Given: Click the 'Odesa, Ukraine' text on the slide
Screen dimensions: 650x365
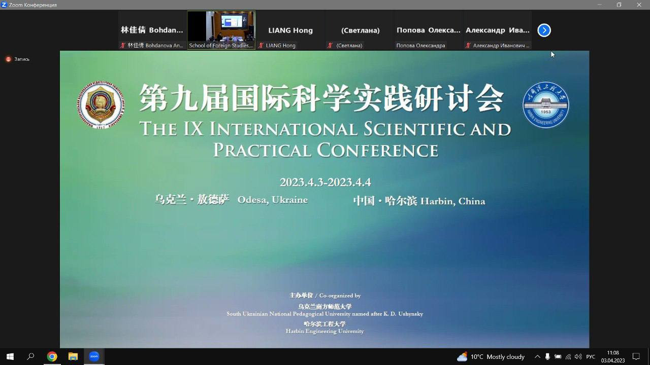Looking at the screenshot, I should tap(273, 200).
